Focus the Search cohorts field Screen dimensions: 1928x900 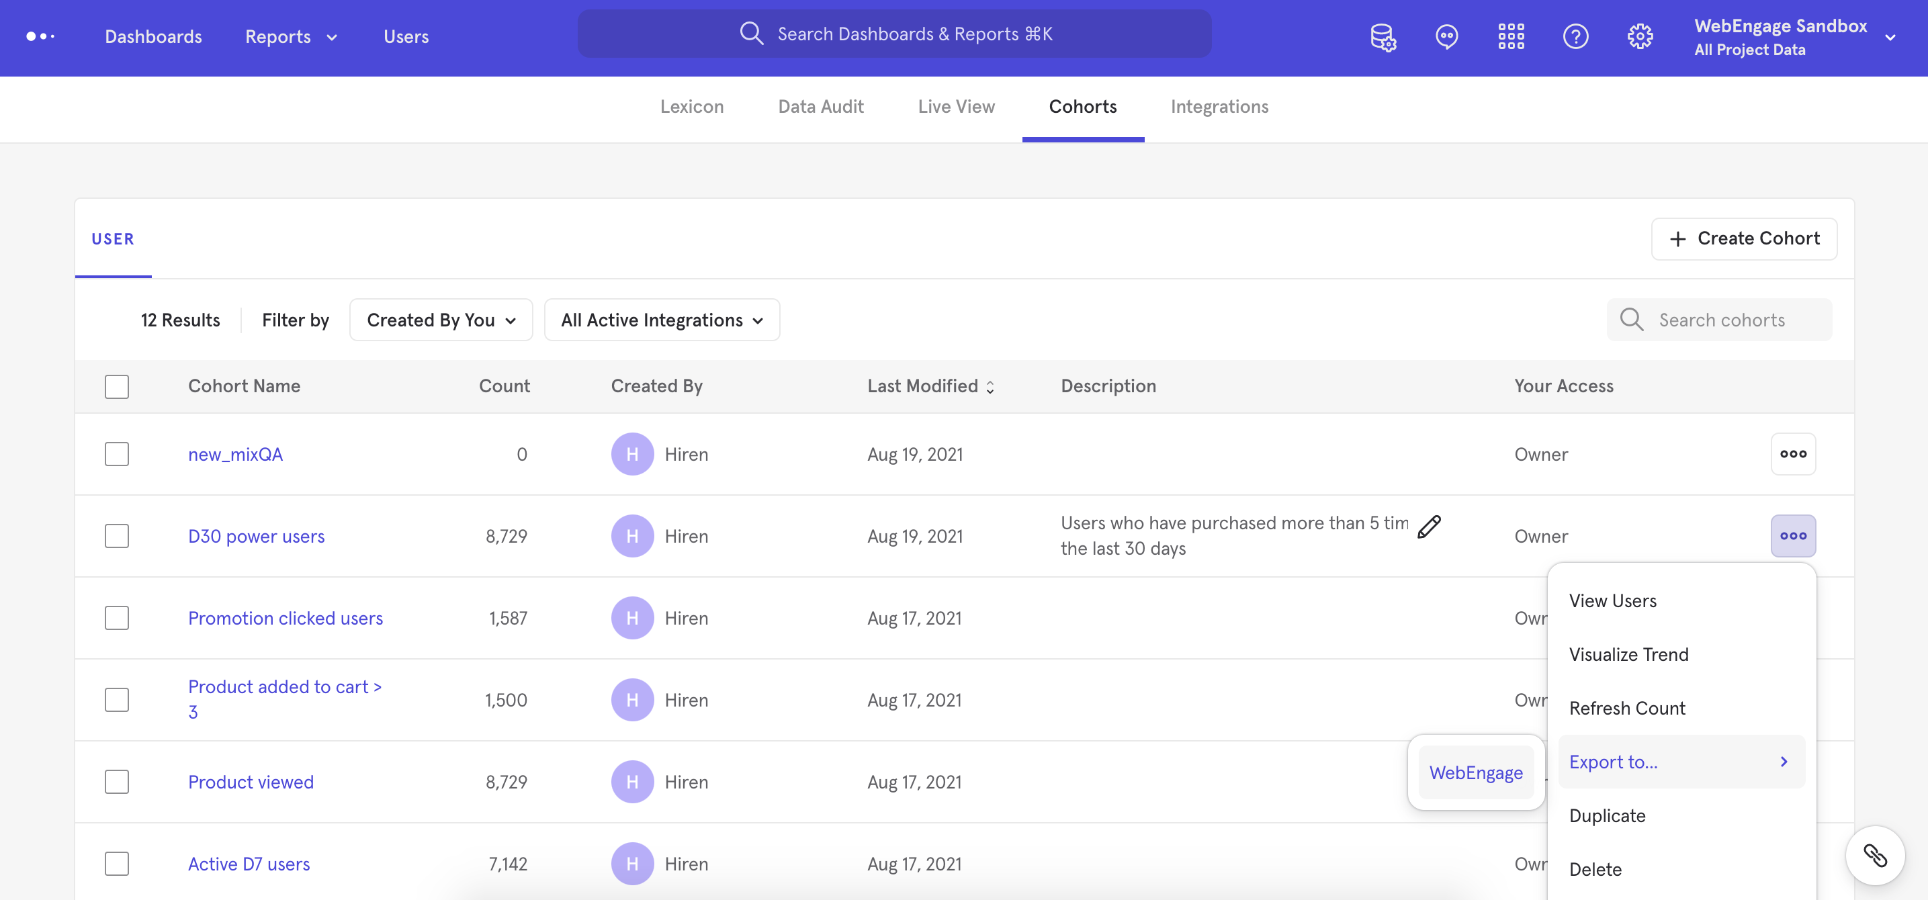(1721, 320)
